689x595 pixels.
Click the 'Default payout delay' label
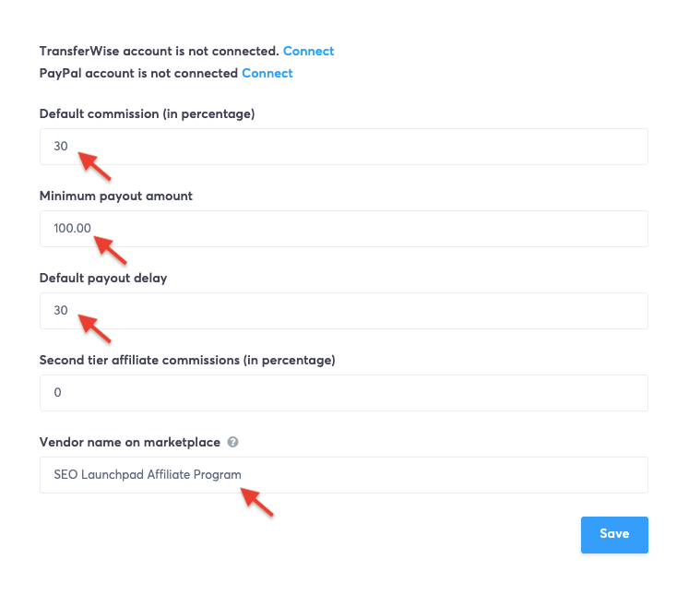click(x=103, y=279)
